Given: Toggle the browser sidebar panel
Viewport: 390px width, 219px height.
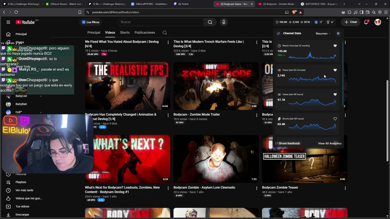Looking at the screenshot, I should point(361,12).
